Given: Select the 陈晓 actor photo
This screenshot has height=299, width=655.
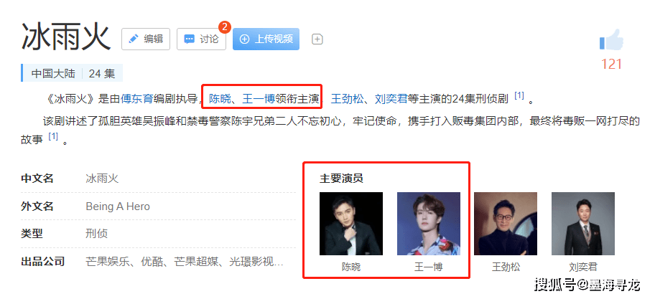Looking at the screenshot, I should [x=351, y=224].
